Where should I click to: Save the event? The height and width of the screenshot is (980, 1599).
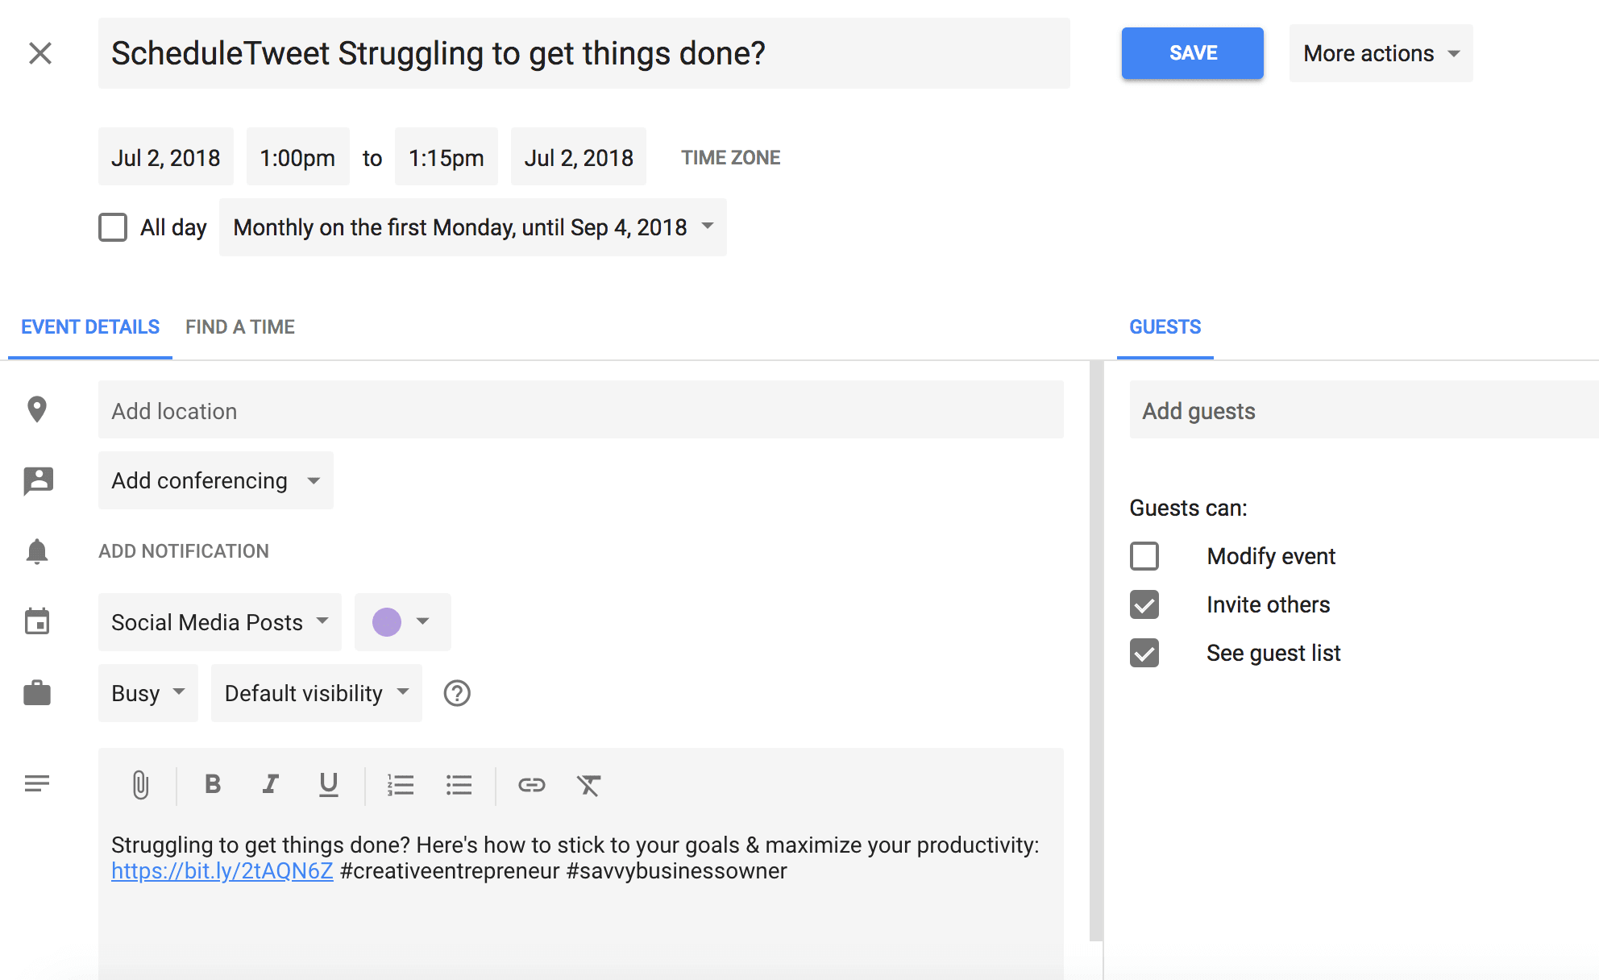[1193, 53]
